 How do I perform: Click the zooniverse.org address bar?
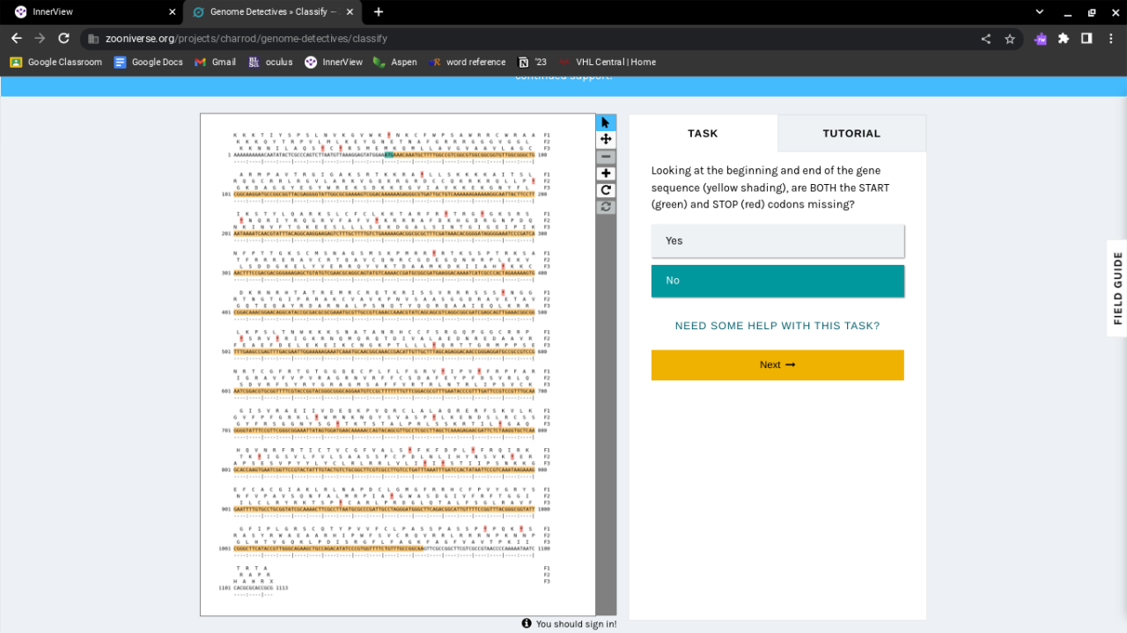528,39
